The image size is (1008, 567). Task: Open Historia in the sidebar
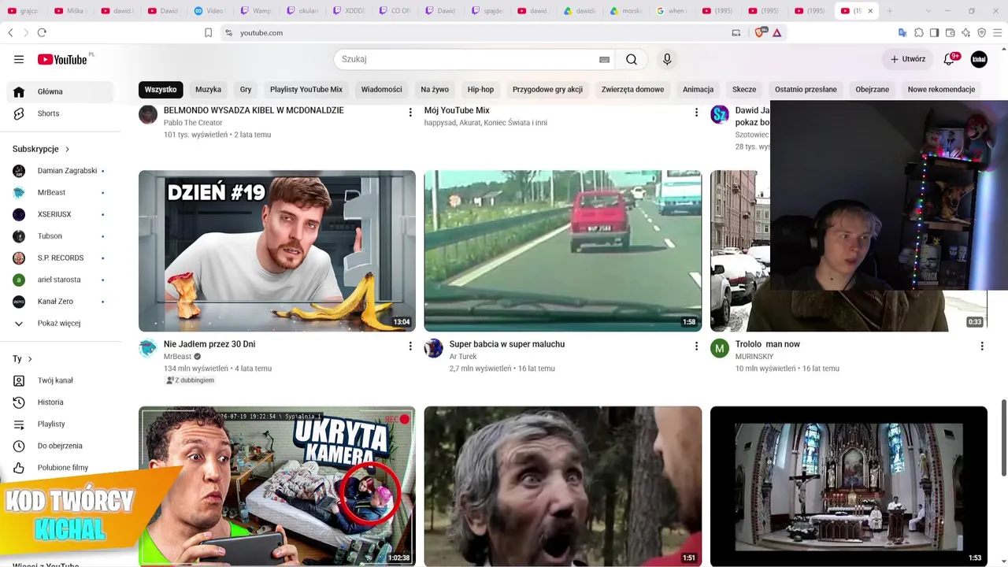pyautogui.click(x=60, y=402)
